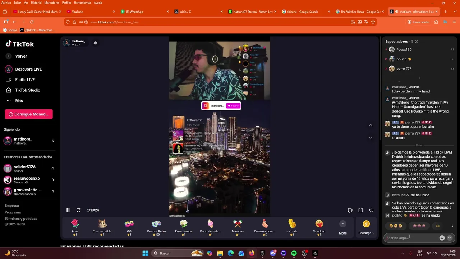List all tabs dropdown arrow

[x=454, y=12]
